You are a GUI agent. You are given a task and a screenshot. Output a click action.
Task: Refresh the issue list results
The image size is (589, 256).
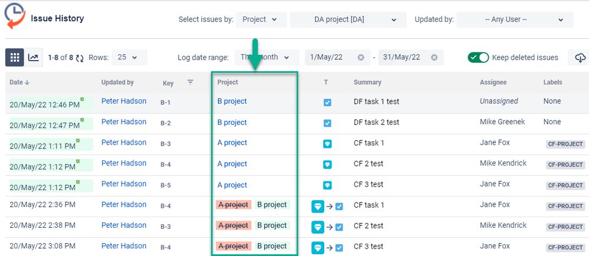pyautogui.click(x=80, y=58)
